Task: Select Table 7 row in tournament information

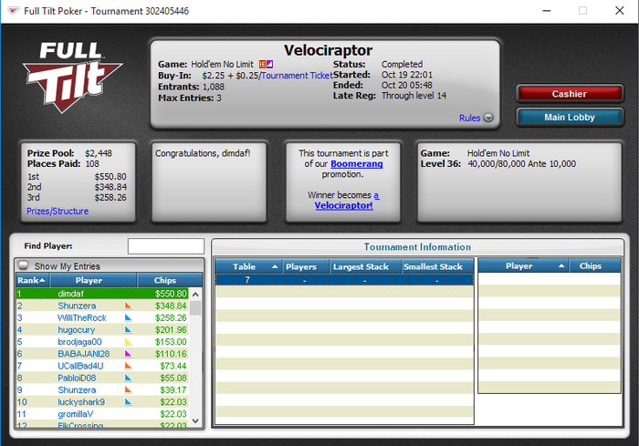Action: click(x=344, y=280)
